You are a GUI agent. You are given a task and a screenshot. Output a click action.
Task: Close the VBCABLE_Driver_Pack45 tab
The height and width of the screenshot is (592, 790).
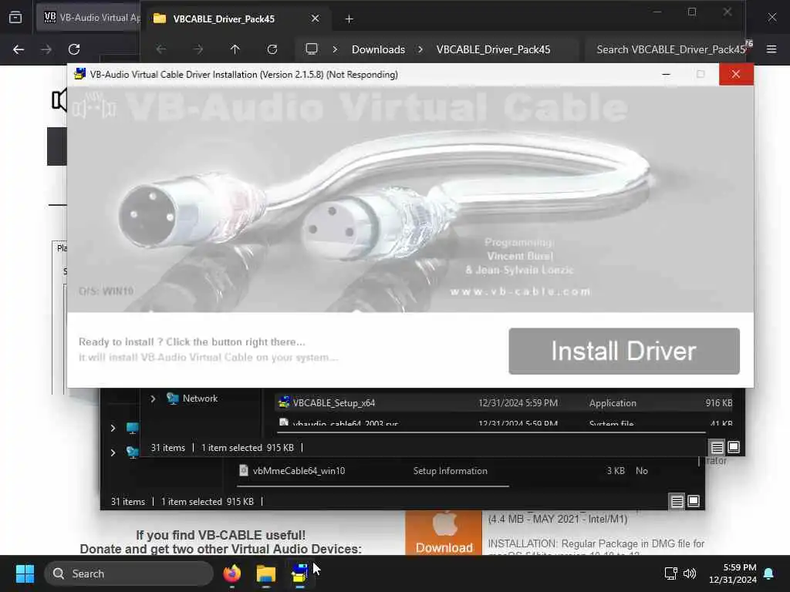pos(315,18)
